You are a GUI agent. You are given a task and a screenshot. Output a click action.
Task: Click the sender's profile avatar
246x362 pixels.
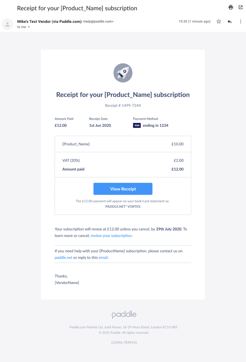point(8,24)
